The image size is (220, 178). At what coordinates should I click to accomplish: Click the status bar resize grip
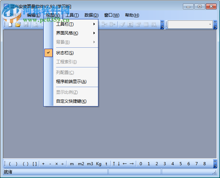click(x=215, y=173)
